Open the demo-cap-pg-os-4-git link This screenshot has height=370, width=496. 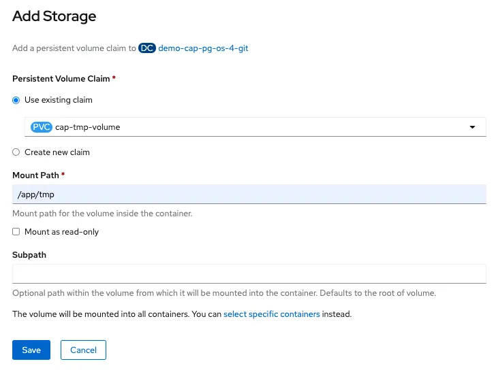pos(203,49)
